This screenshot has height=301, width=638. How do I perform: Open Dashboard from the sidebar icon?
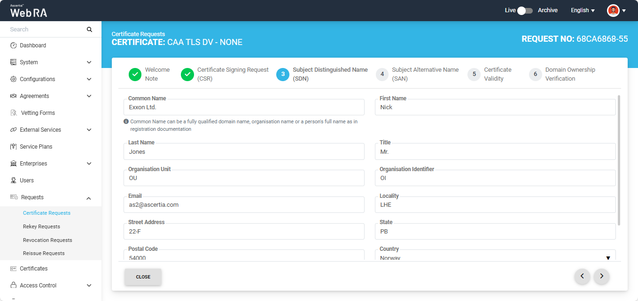(14, 45)
